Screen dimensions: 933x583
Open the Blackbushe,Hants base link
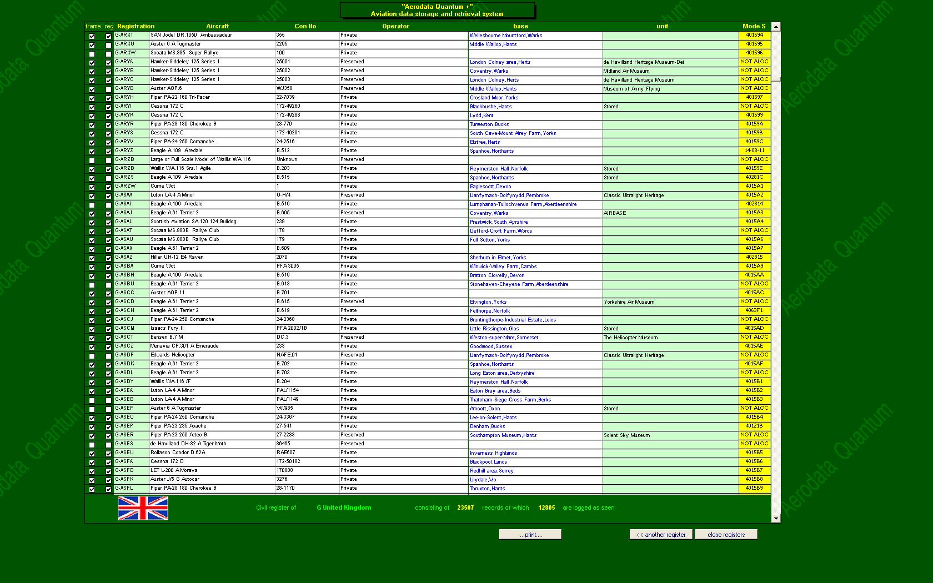[x=491, y=107]
